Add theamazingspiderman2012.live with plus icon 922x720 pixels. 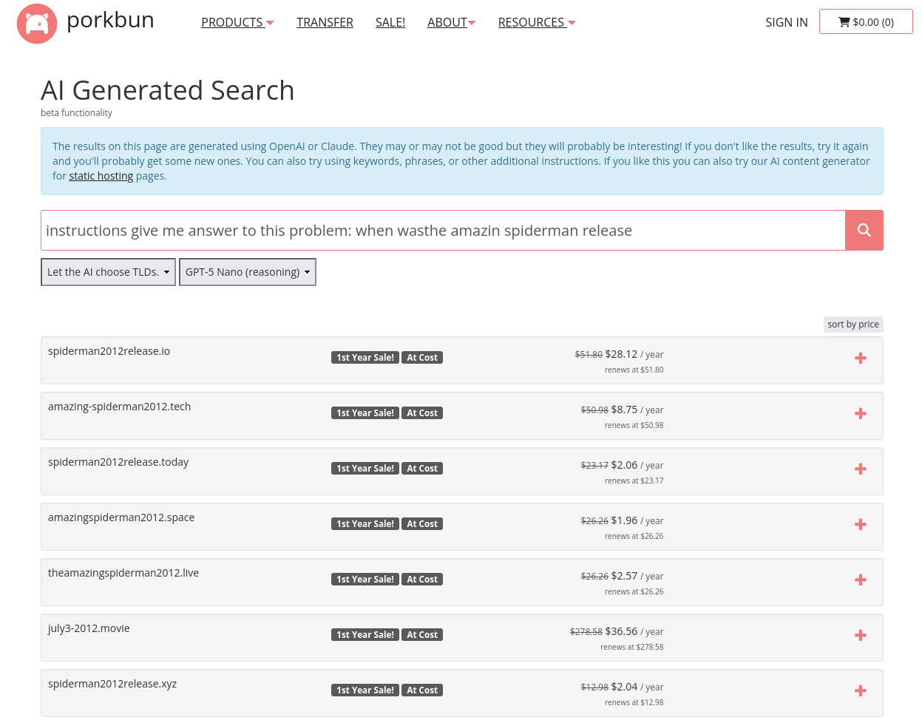tap(861, 580)
